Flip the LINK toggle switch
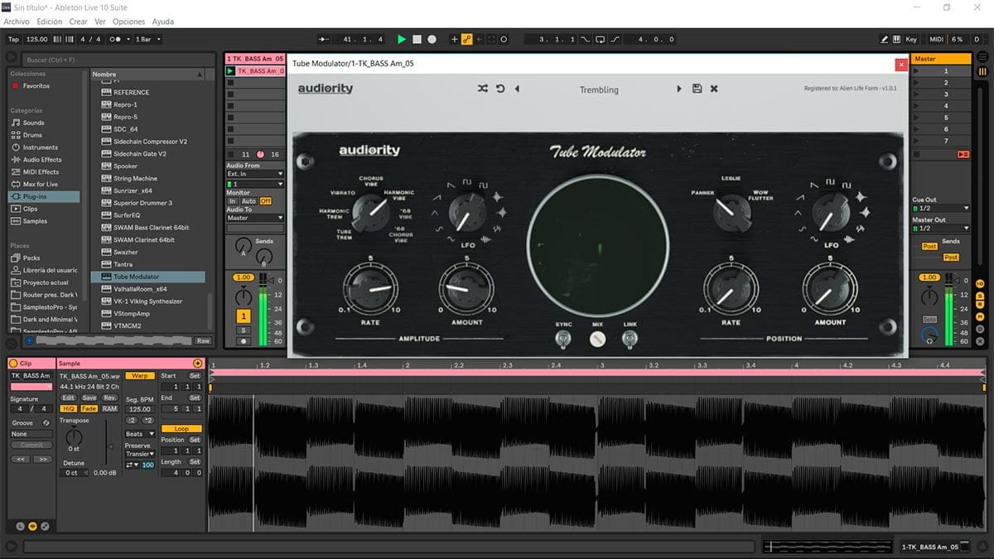This screenshot has width=994, height=559. (x=630, y=338)
